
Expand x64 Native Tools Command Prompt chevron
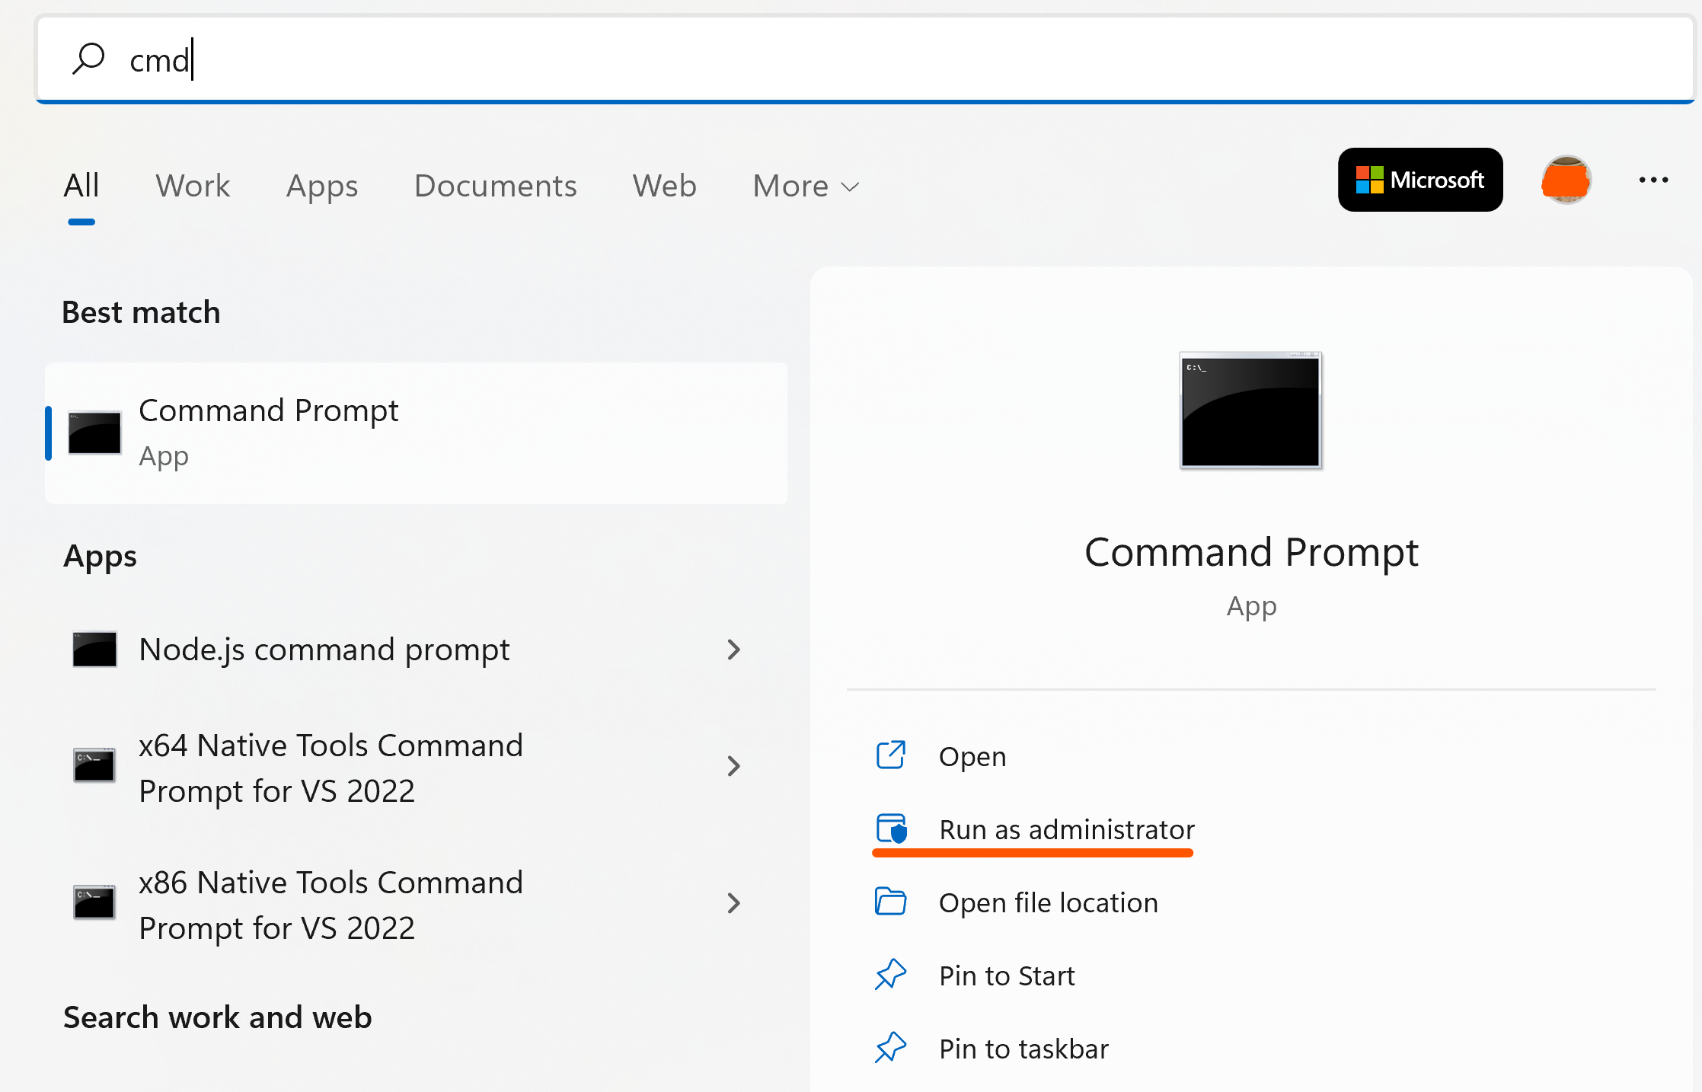coord(733,766)
